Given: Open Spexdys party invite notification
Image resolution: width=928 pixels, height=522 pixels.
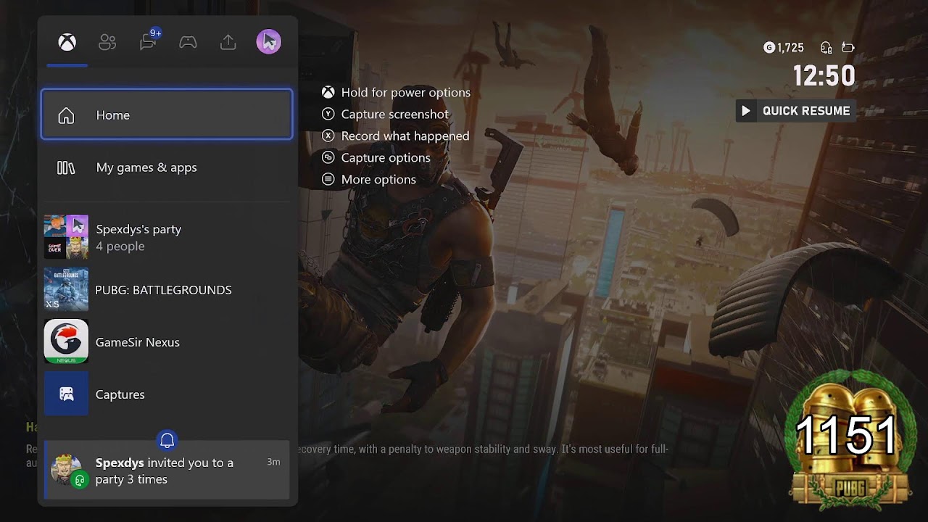Looking at the screenshot, I should 167,471.
